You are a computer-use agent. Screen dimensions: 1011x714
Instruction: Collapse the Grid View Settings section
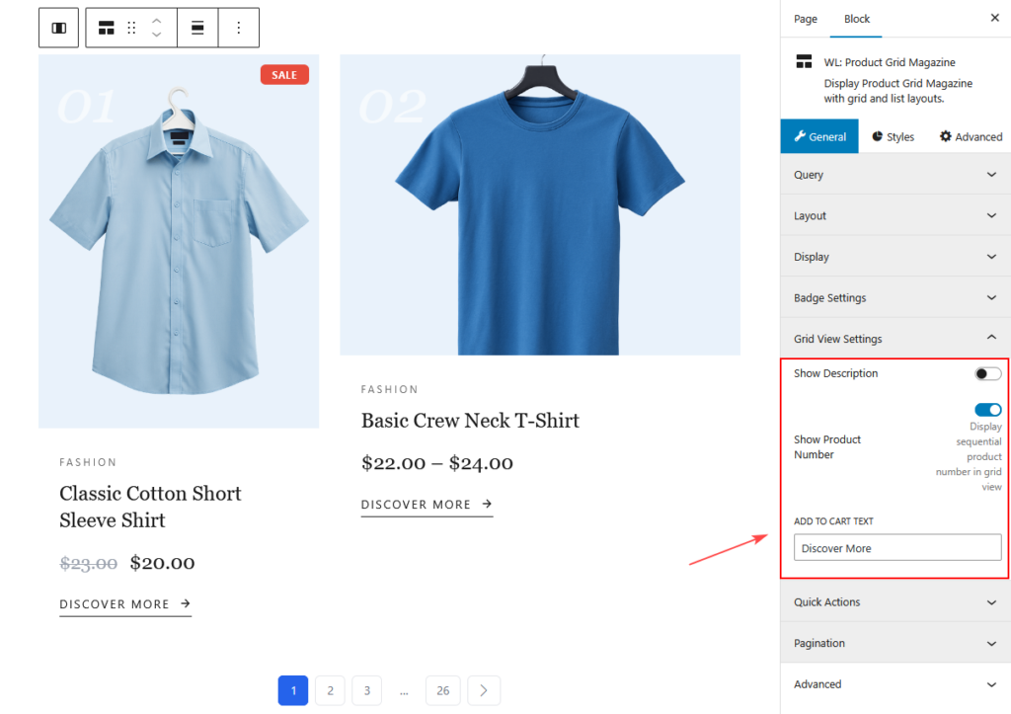(894, 338)
